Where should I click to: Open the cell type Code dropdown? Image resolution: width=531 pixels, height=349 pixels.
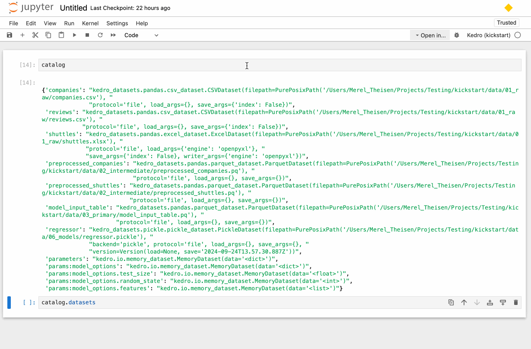coord(141,35)
